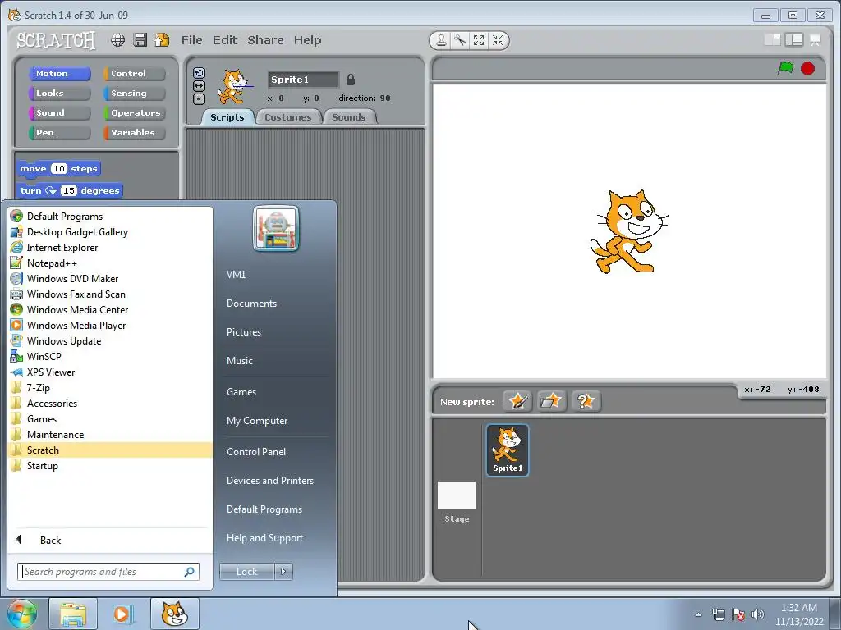Select the grow sprite tool
Screen dimensions: 841x630
[479, 40]
